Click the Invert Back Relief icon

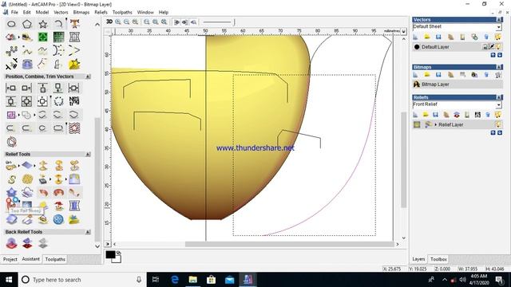pyautogui.click(x=27, y=243)
